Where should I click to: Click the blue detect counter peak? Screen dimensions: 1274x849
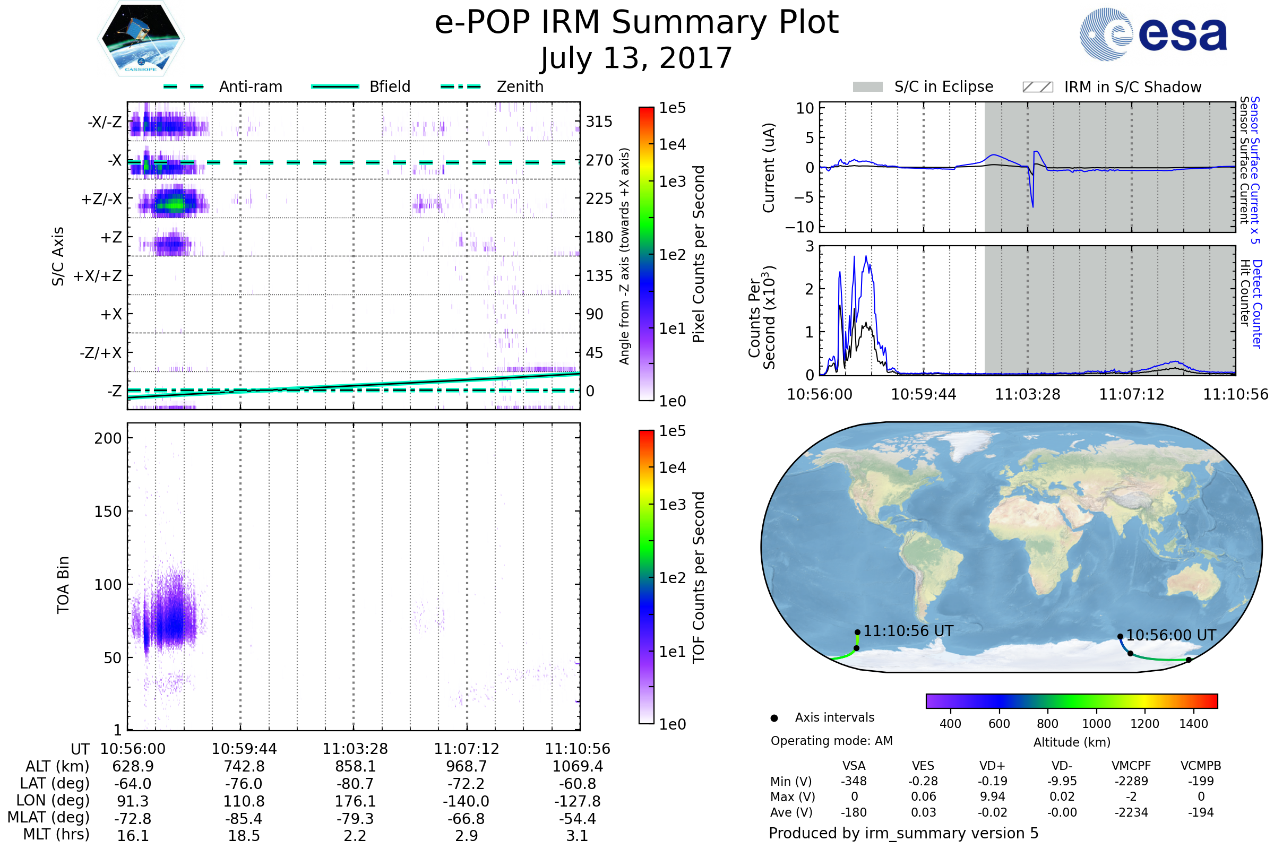866,257
